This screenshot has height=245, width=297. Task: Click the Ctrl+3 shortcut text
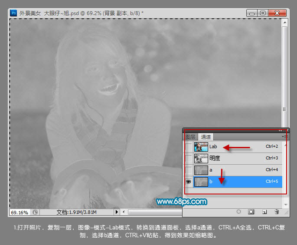pos(272,158)
